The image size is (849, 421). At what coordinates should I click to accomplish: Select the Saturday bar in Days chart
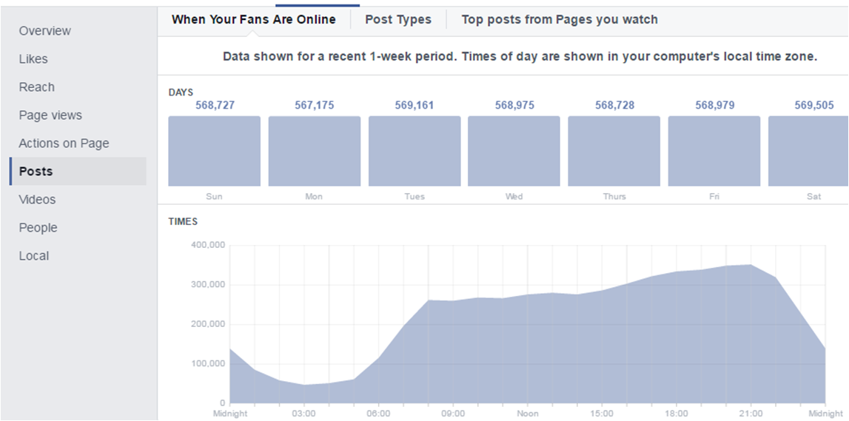808,151
